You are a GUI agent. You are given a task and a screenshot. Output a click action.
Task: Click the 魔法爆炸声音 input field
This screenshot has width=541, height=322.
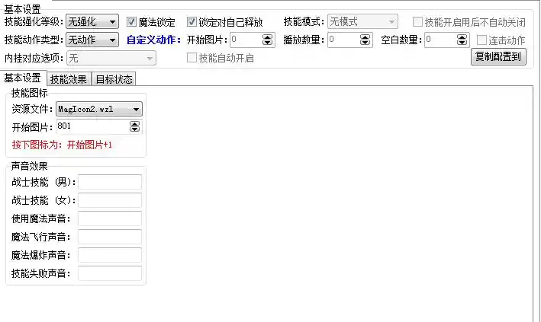click(x=110, y=255)
